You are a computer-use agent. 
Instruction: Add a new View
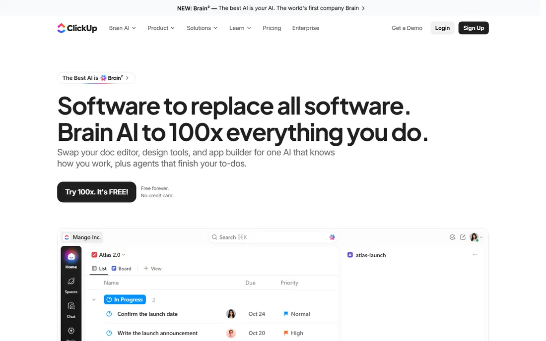click(152, 268)
